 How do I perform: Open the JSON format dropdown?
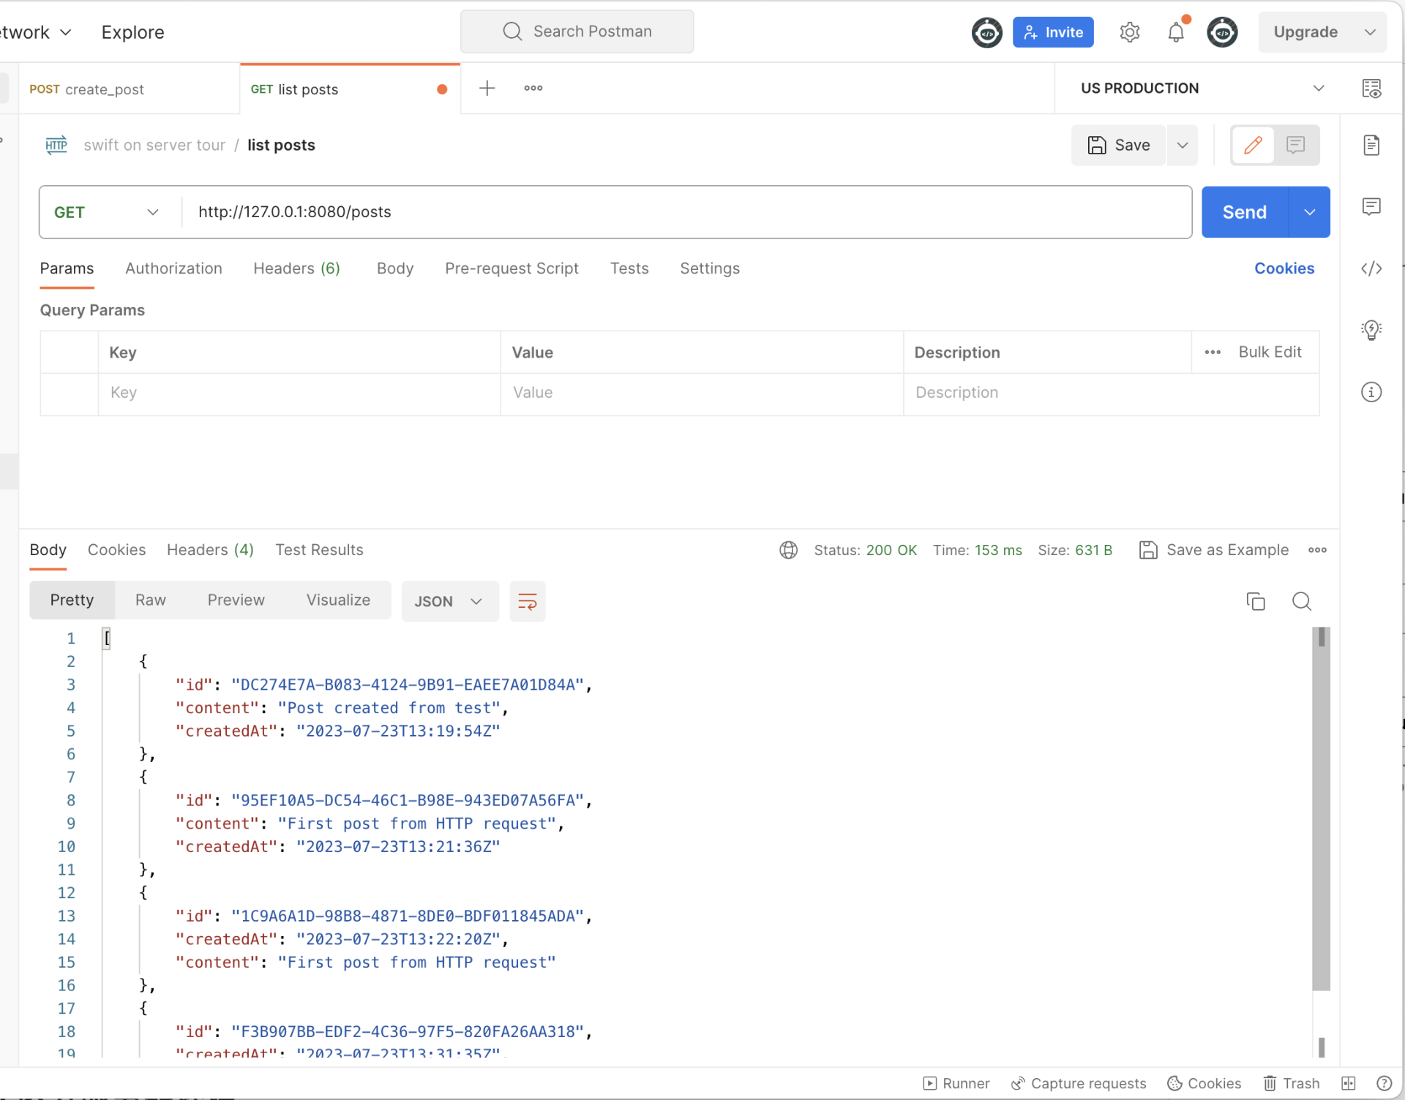tap(449, 601)
